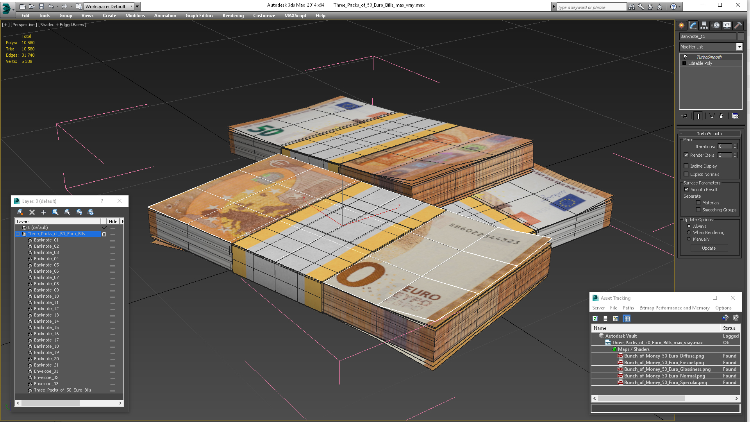Open the Rendering menu
750x422 pixels.
pos(233,16)
